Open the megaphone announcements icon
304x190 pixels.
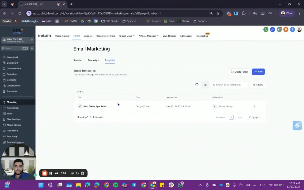279,30
